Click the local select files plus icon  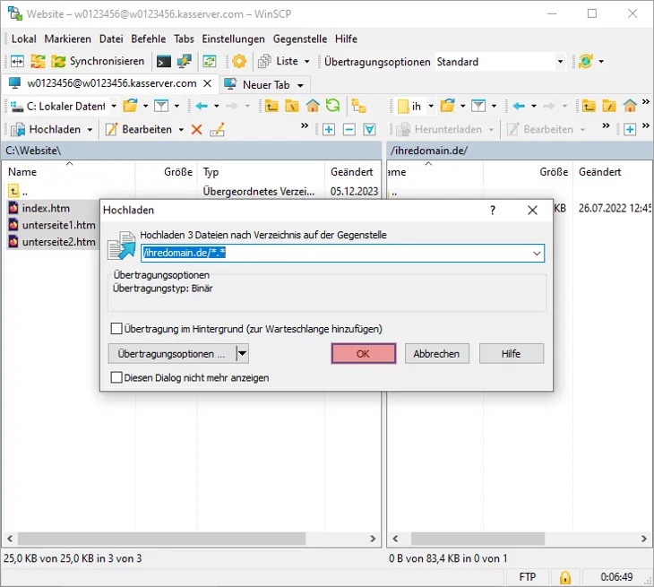click(328, 129)
